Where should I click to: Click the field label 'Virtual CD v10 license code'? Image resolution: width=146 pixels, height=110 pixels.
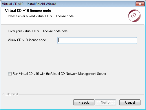tap(27, 40)
